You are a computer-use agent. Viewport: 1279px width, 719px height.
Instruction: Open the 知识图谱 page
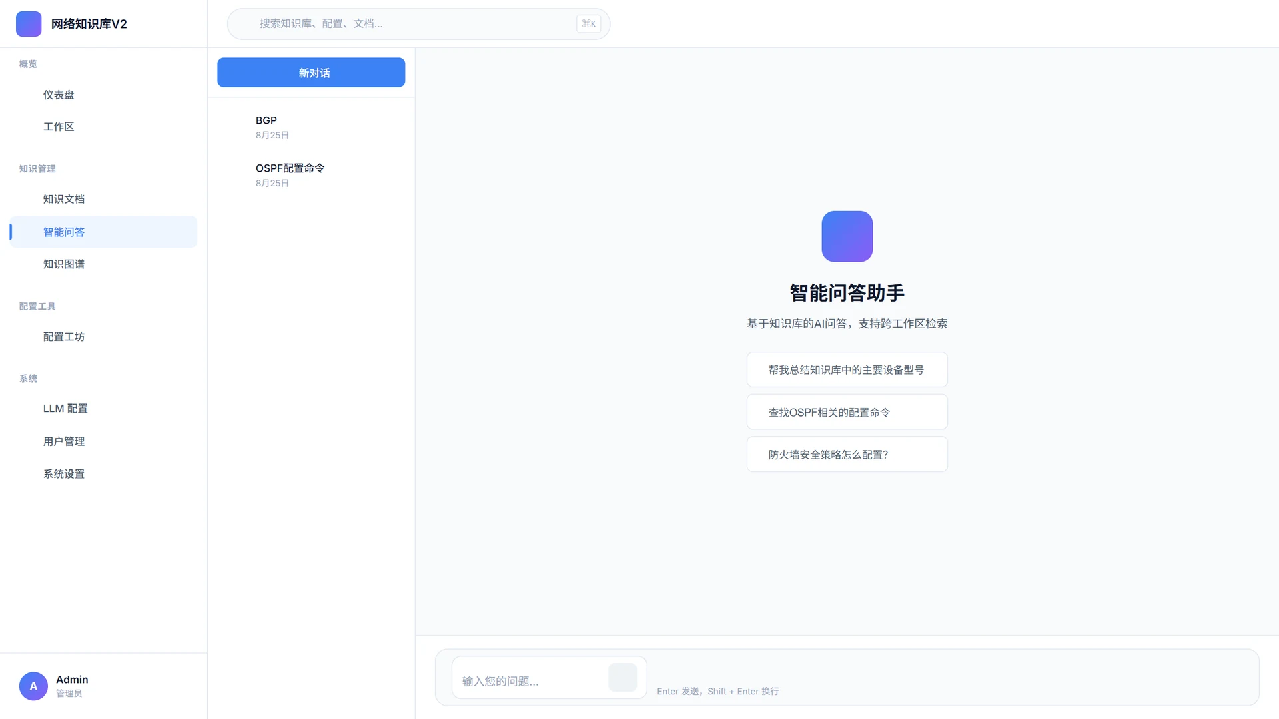coord(103,264)
